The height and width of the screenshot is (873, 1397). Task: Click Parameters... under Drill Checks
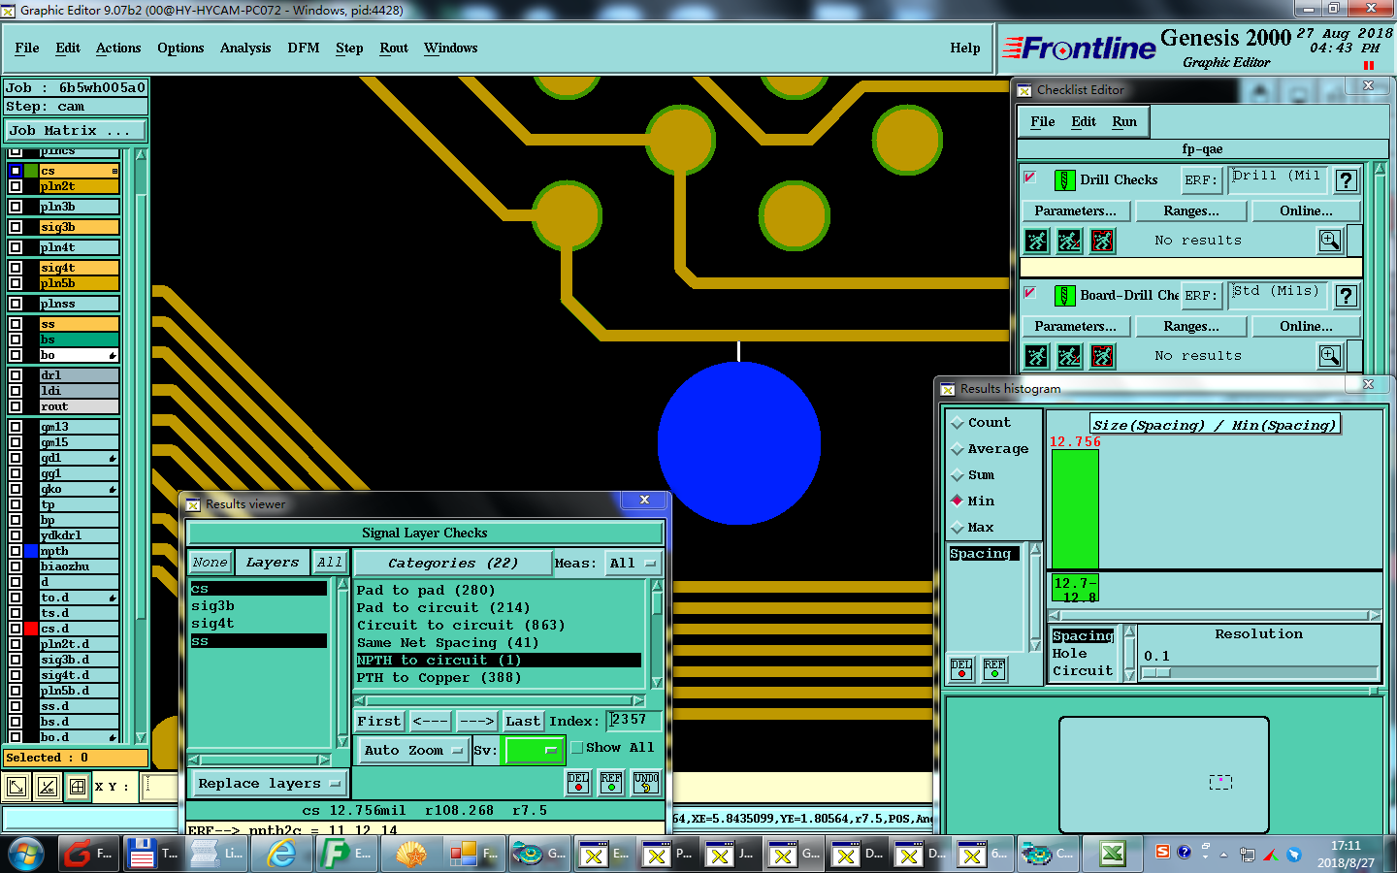point(1075,210)
